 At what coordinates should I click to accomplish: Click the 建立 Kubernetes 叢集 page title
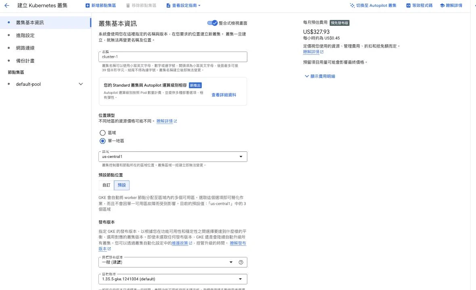tap(42, 6)
